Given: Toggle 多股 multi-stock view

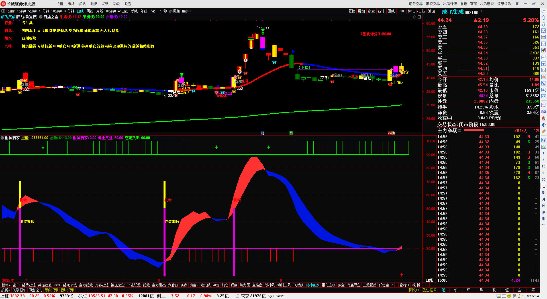Looking at the screenshot, I should (371, 11).
